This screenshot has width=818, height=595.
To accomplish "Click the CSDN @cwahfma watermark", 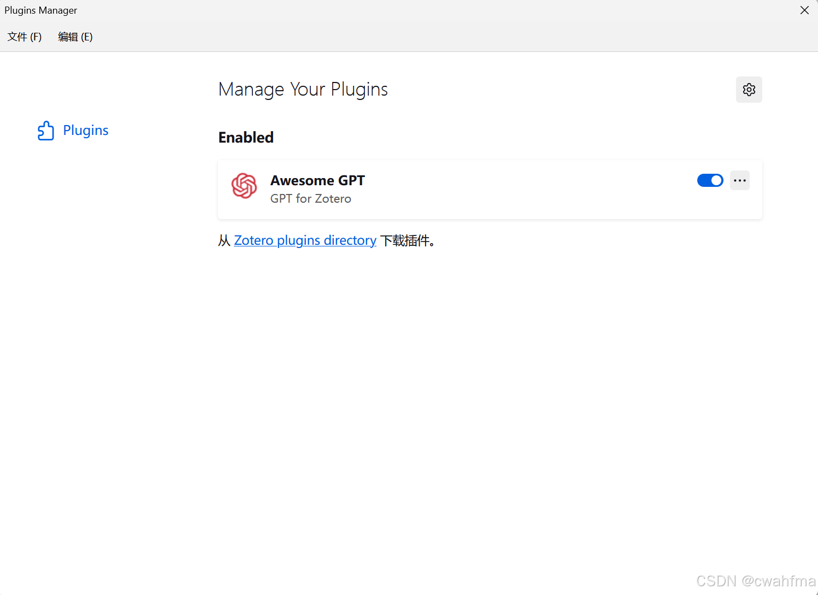I will tap(755, 581).
